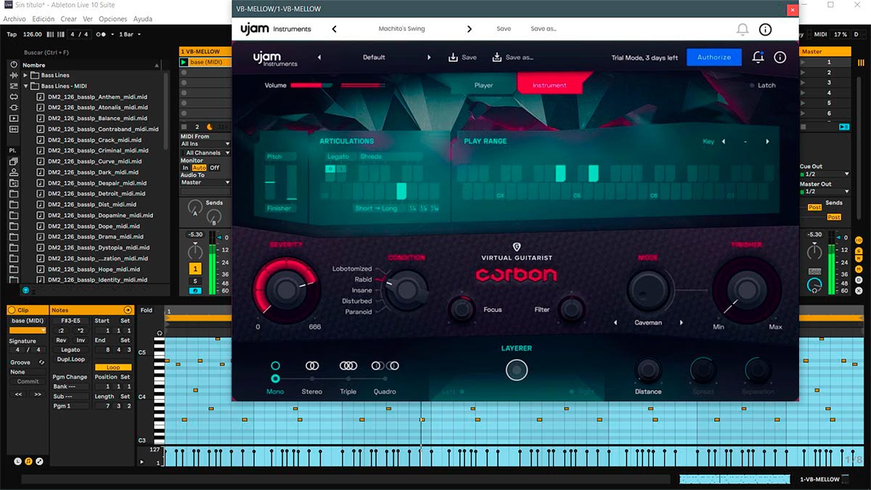
Task: Click the Commit groove button
Action: (28, 382)
